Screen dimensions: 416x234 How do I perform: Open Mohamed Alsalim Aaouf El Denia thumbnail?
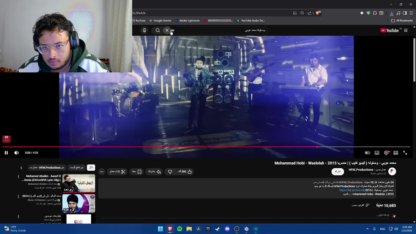coord(79,183)
